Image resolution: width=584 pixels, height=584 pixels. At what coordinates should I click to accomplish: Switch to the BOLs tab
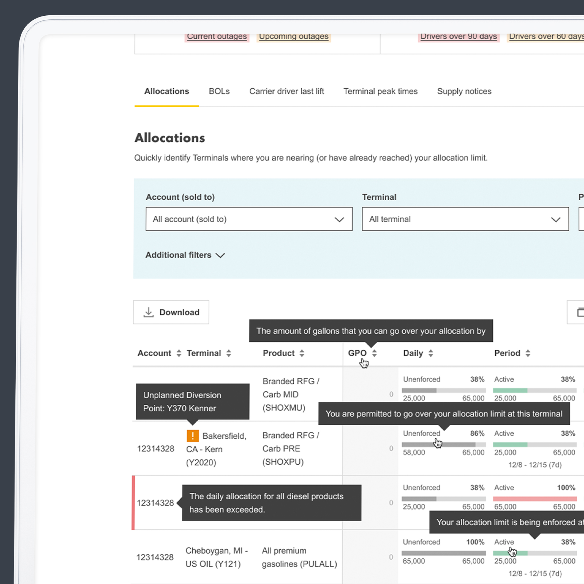(219, 91)
